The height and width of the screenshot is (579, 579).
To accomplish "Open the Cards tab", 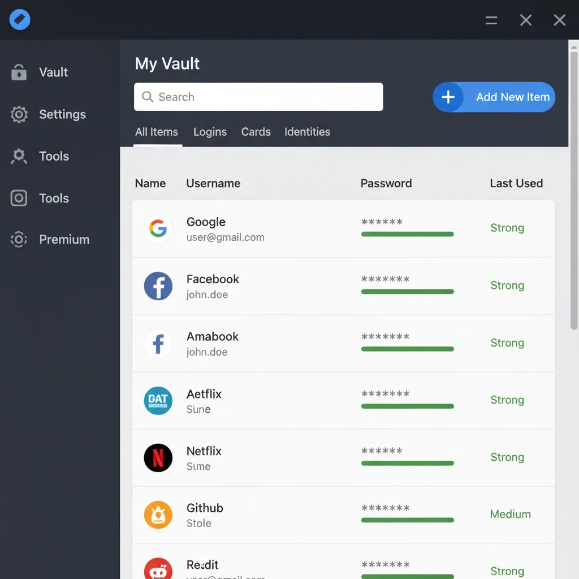I will 256,132.
